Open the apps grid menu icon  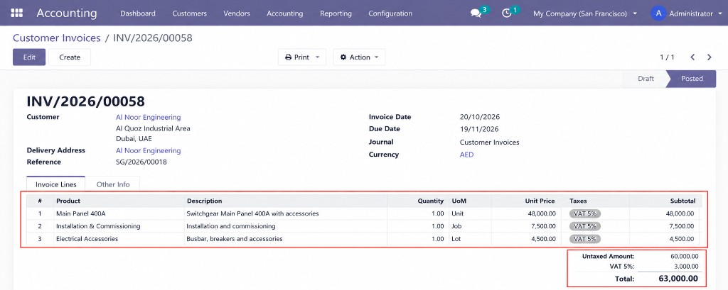point(17,13)
